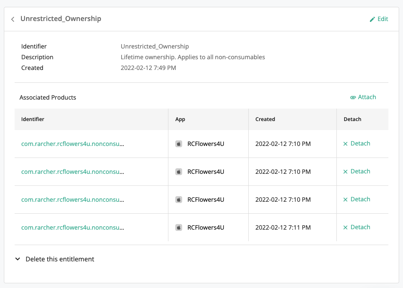
Task: Click the pencil Edit icon
Action: pos(372,19)
